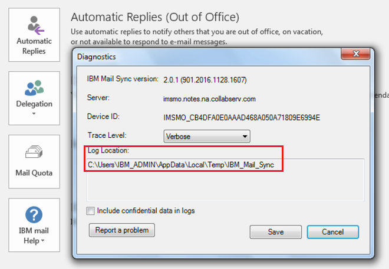Screen dimensions: 389x269
Task: Open the Mail Quota panel
Action: (34, 161)
